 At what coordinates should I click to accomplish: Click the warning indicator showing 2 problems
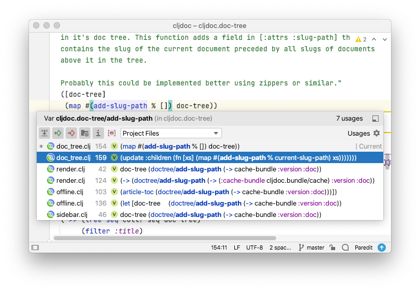[x=361, y=39]
